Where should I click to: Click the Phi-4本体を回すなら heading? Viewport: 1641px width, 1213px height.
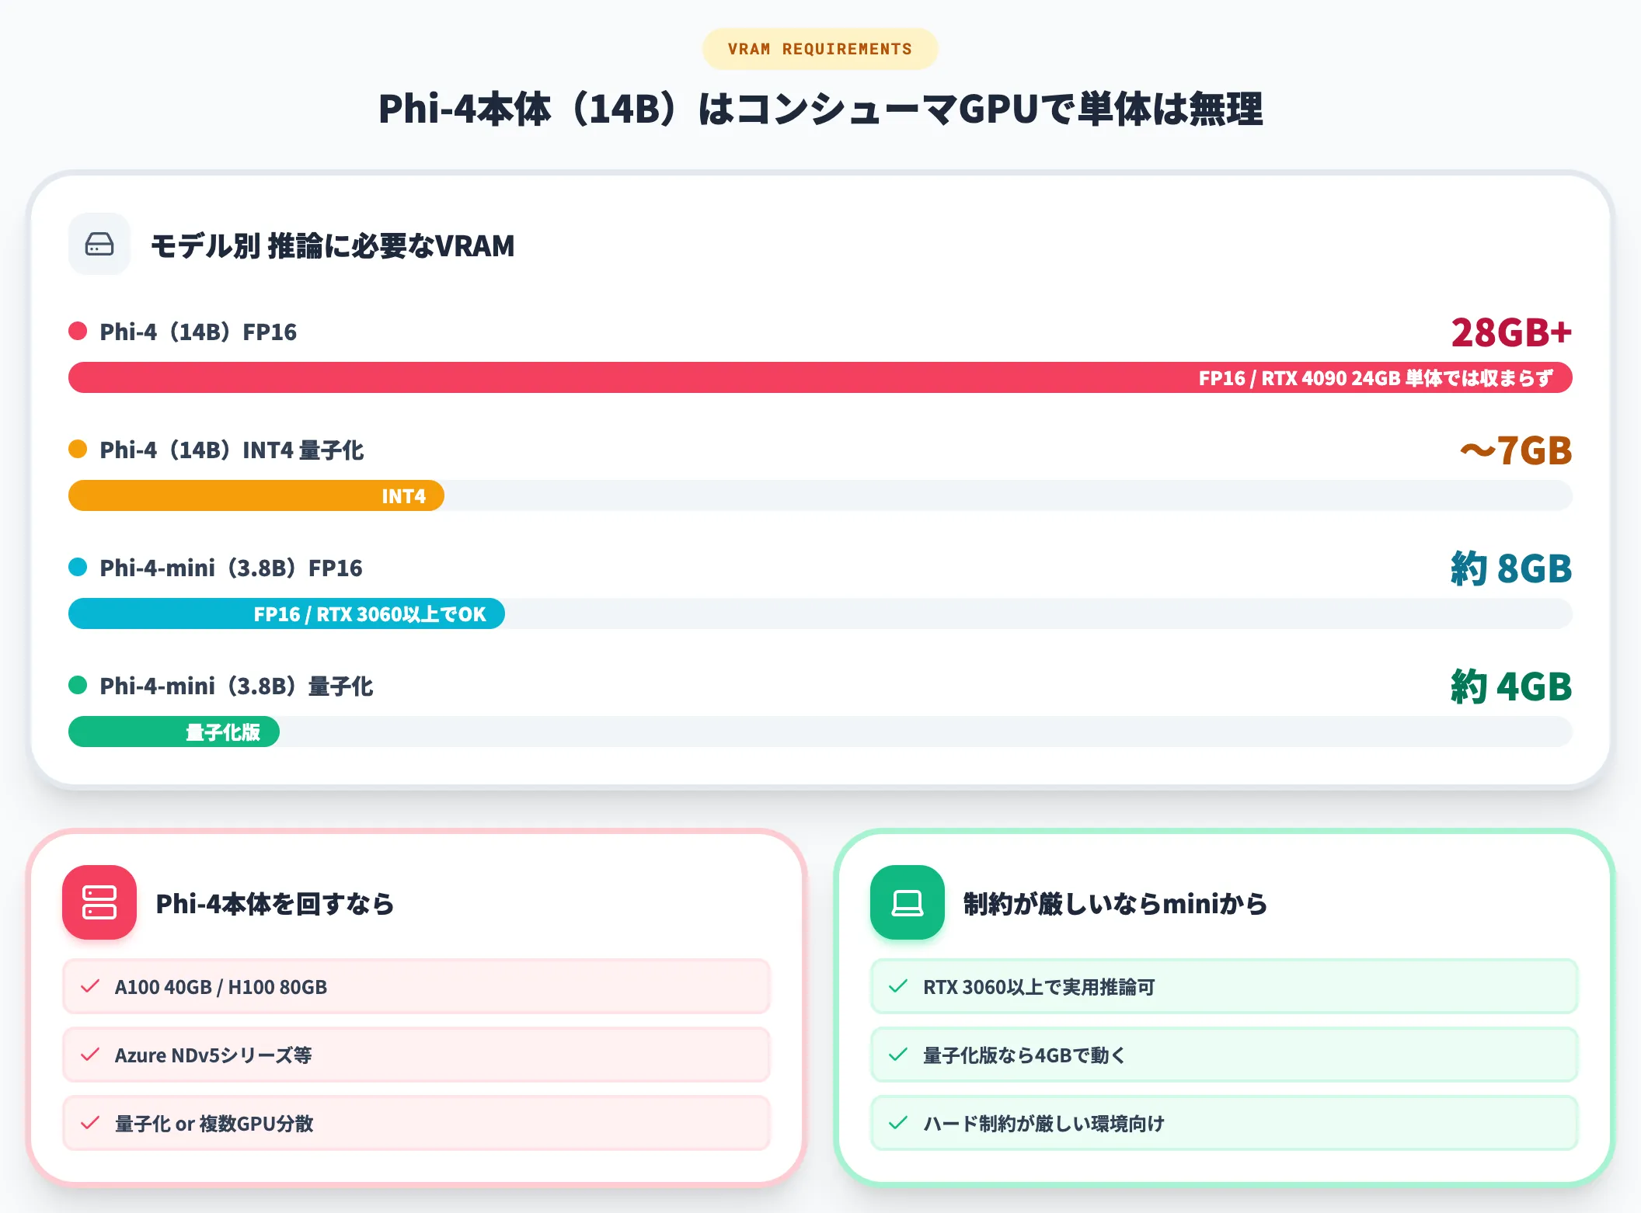point(275,903)
